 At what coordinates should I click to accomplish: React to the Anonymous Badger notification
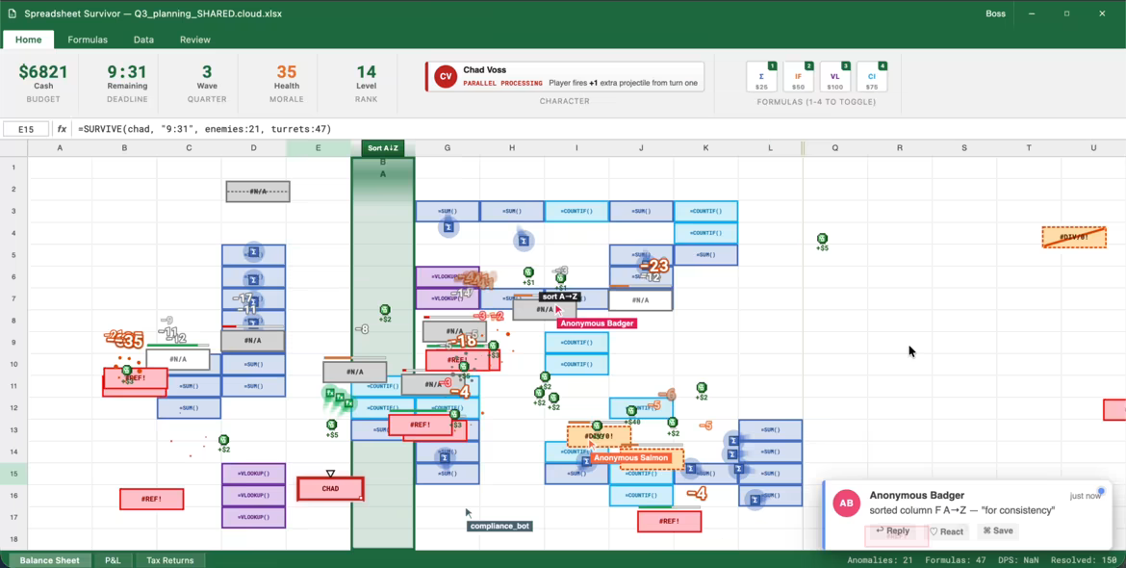[946, 531]
